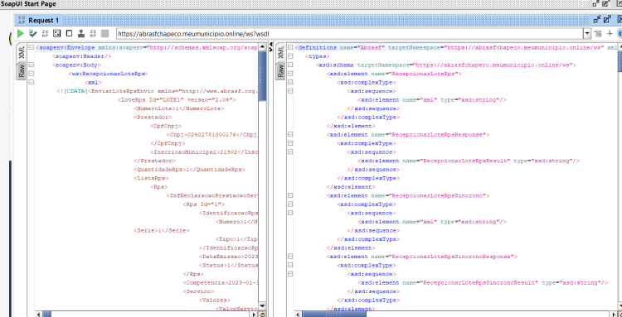Switch to the response Raw tab
Screen dimensions: 622x317
(x=281, y=71)
